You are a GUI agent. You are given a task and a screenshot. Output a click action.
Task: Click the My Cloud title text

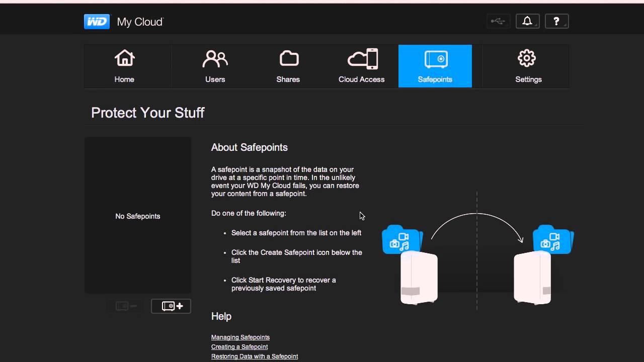pyautogui.click(x=140, y=22)
